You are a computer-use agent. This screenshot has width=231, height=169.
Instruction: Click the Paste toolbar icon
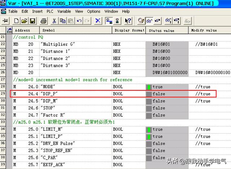coord(71,21)
